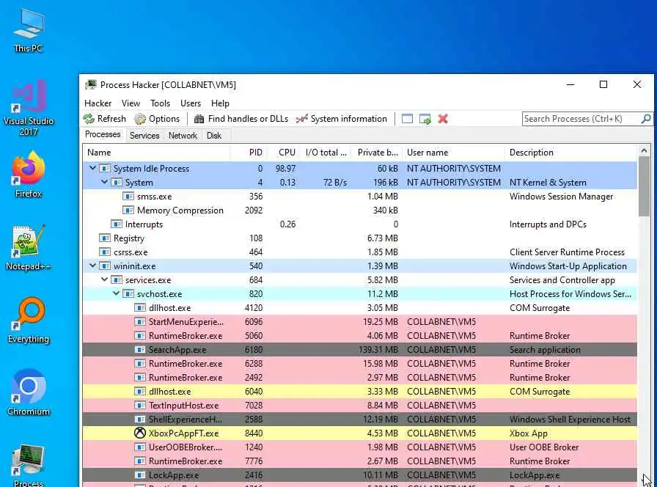
Task: Click the search magnifier icon
Action: point(646,119)
